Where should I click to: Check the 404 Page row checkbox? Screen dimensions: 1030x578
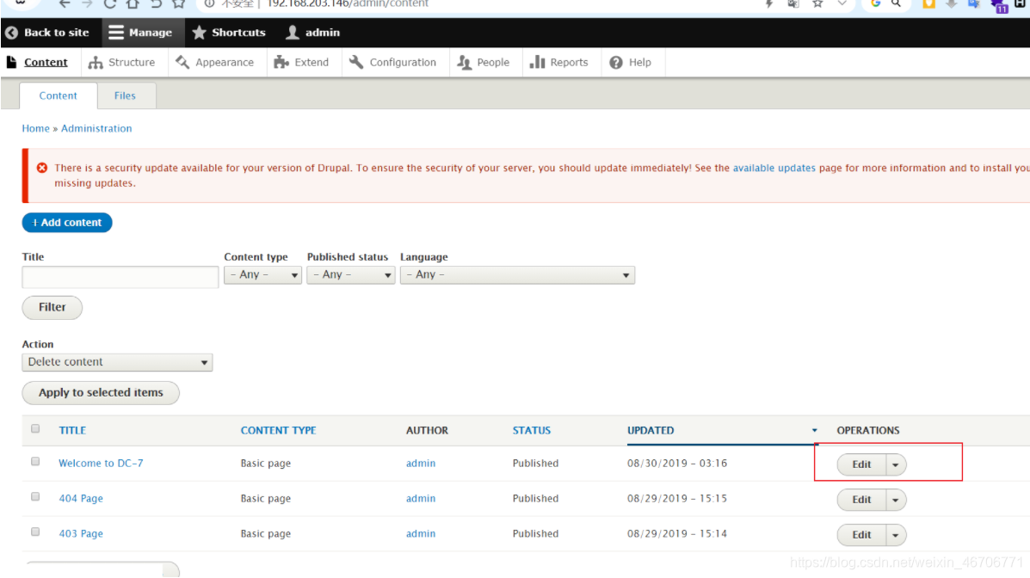click(x=35, y=497)
